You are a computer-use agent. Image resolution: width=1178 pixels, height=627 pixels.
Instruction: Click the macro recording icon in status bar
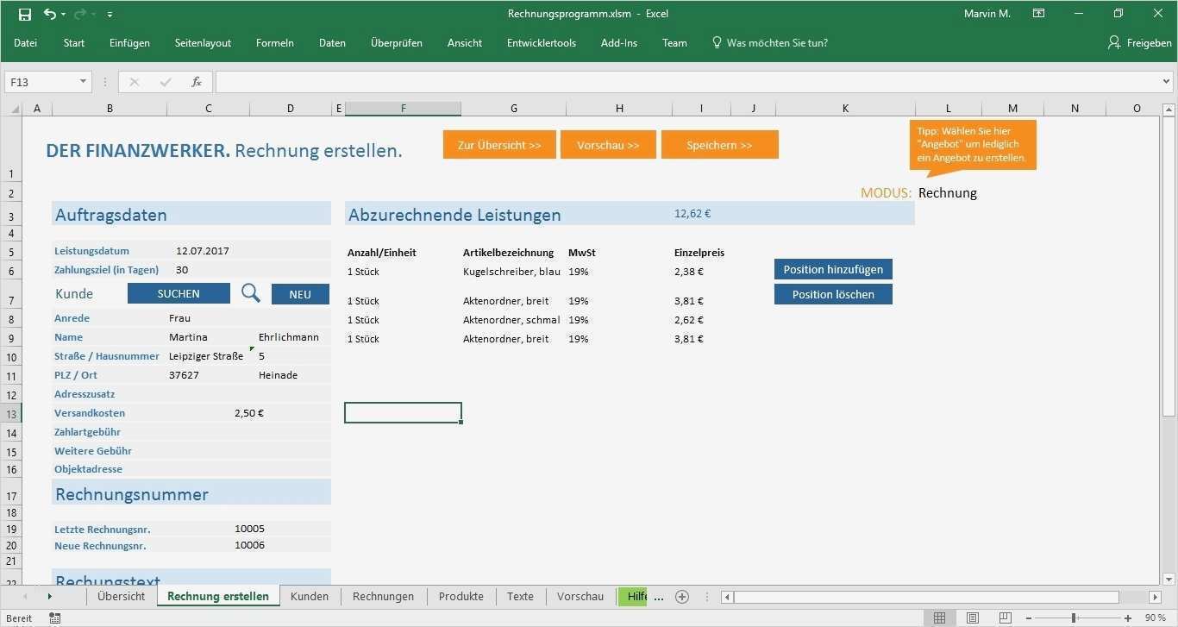pyautogui.click(x=55, y=618)
